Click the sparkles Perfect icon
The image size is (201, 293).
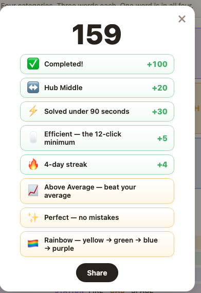point(33,217)
